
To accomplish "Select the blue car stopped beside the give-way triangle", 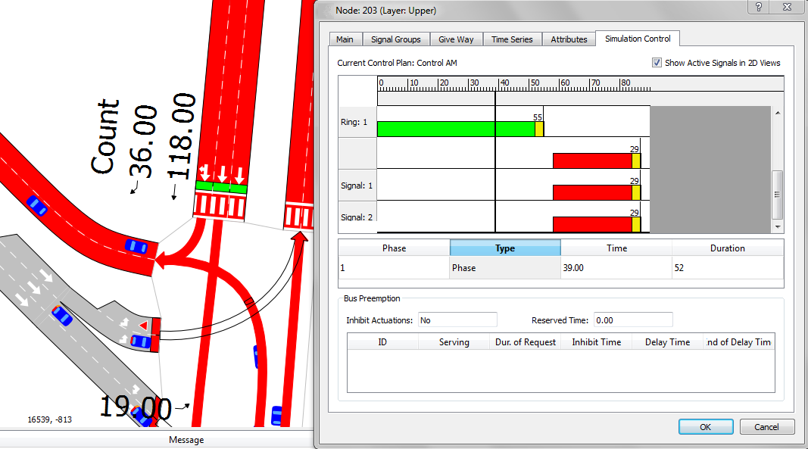I will click(140, 341).
